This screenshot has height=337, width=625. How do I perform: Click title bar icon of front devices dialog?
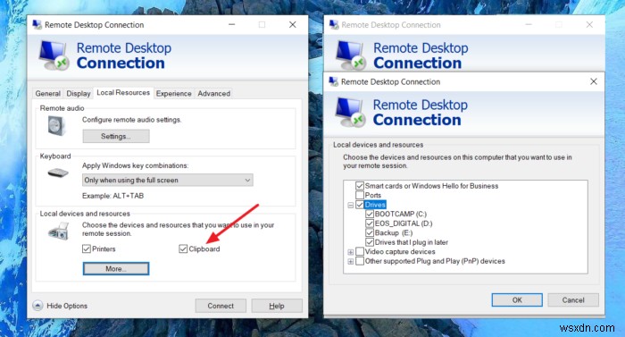tap(334, 81)
